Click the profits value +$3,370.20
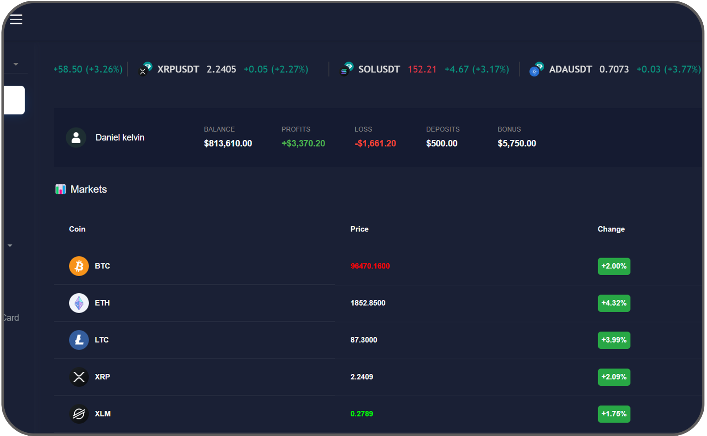This screenshot has width=707, height=436. click(303, 143)
